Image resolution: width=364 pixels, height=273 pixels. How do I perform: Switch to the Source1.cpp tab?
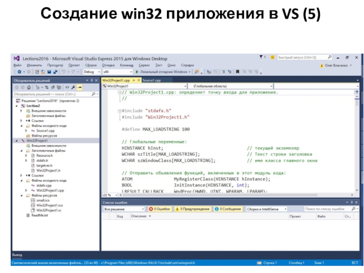[152, 80]
